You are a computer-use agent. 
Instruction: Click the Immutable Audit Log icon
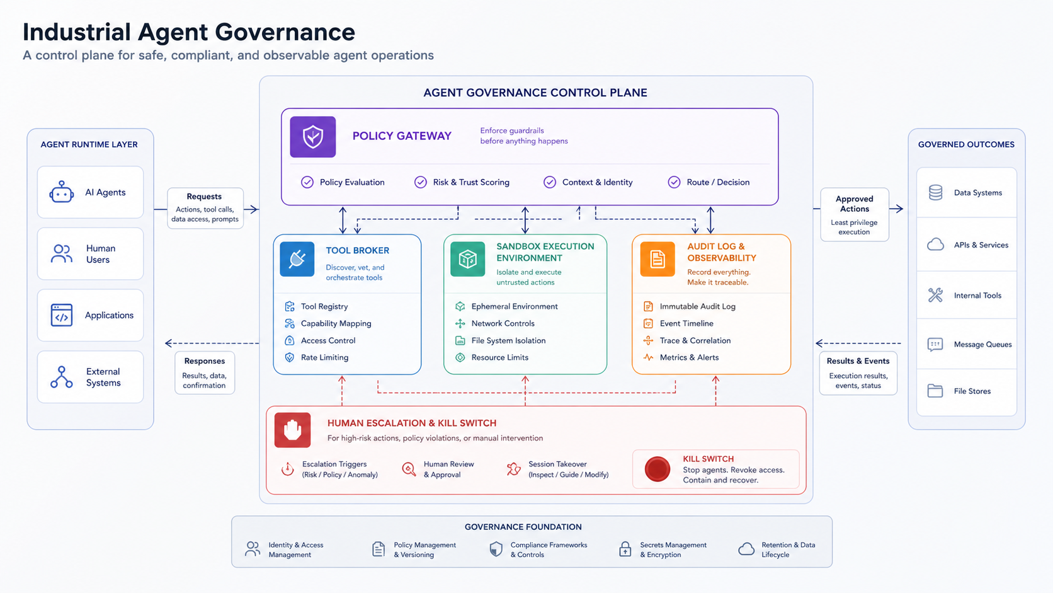648,306
